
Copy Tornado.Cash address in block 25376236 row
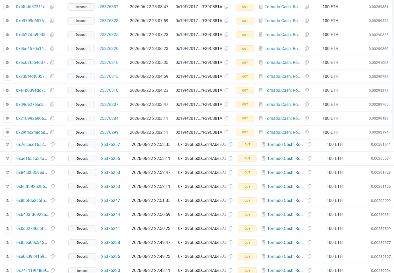point(309,256)
